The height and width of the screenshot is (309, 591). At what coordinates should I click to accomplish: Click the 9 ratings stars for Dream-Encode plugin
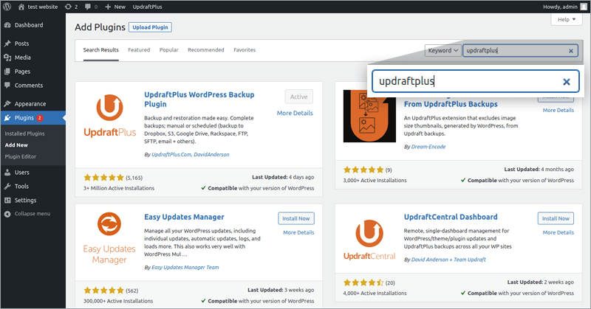pyautogui.click(x=363, y=170)
